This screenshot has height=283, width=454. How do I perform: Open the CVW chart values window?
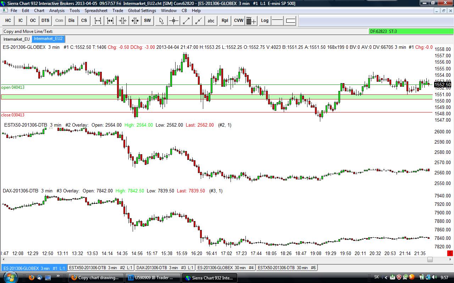pyautogui.click(x=239, y=21)
